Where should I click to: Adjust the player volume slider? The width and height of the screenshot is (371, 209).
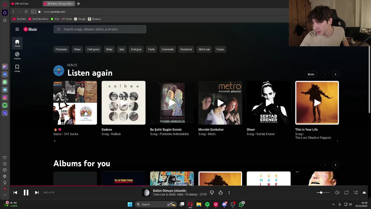point(323,192)
